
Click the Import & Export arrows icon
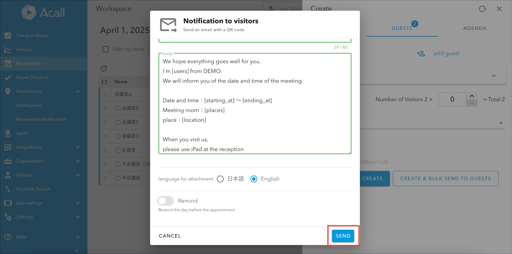(8, 189)
